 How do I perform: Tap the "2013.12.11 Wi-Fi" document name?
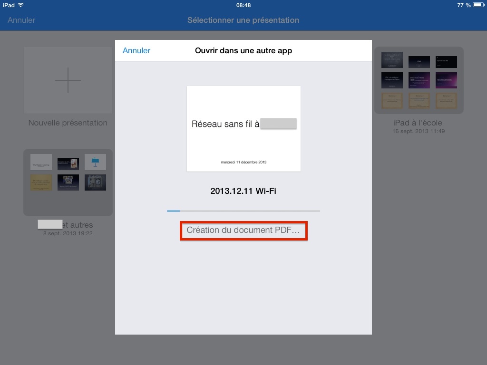243,191
